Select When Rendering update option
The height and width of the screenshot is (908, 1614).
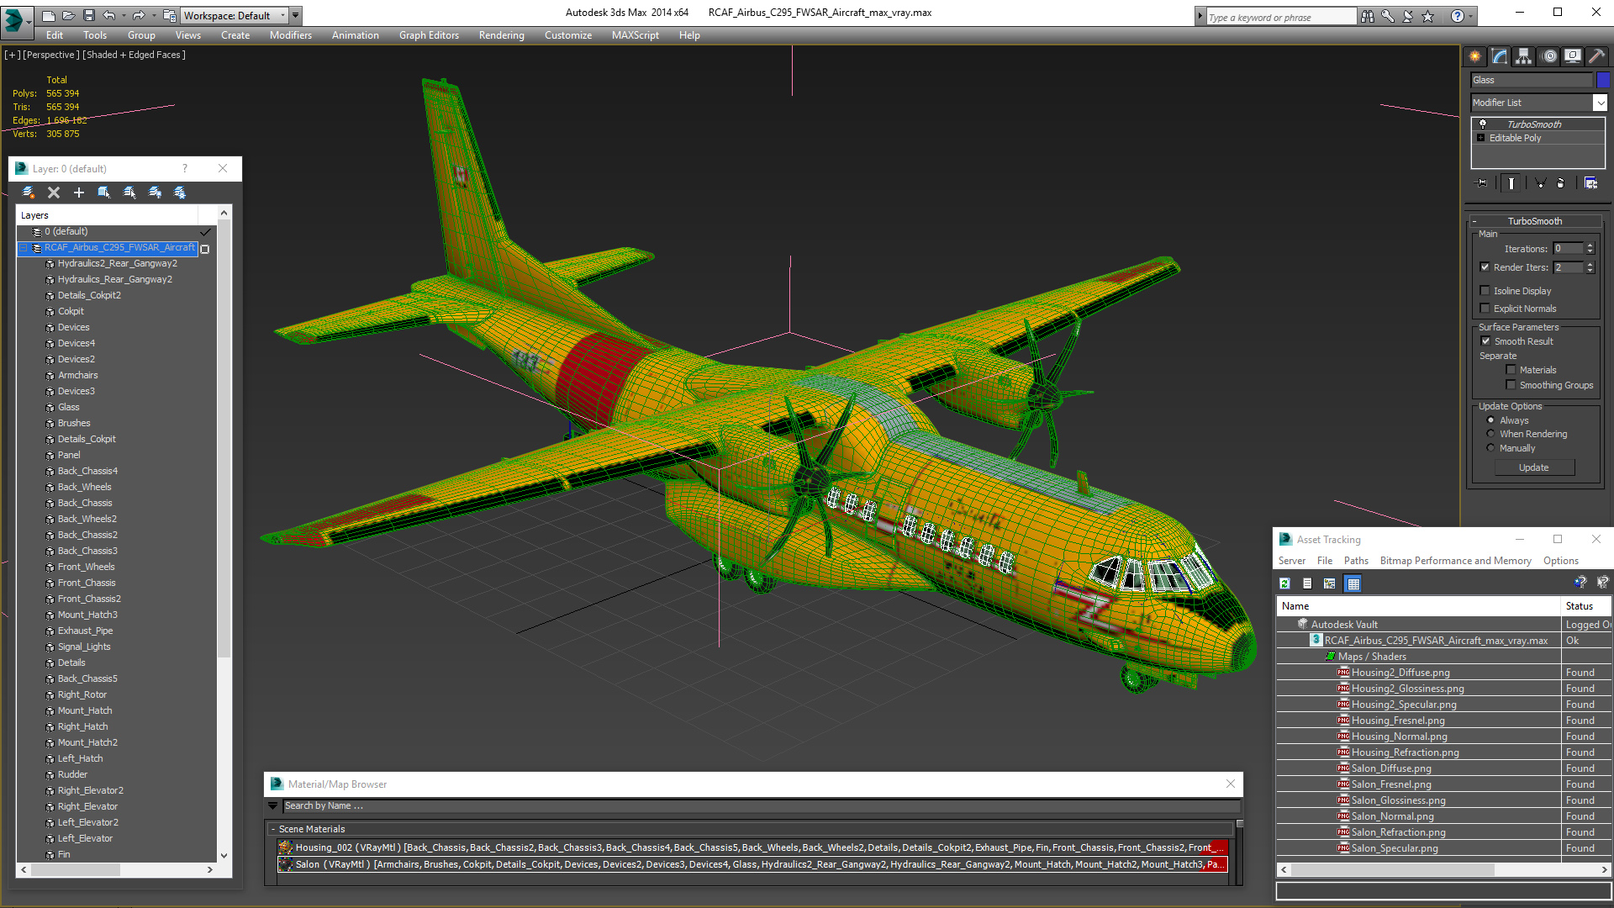coord(1491,434)
